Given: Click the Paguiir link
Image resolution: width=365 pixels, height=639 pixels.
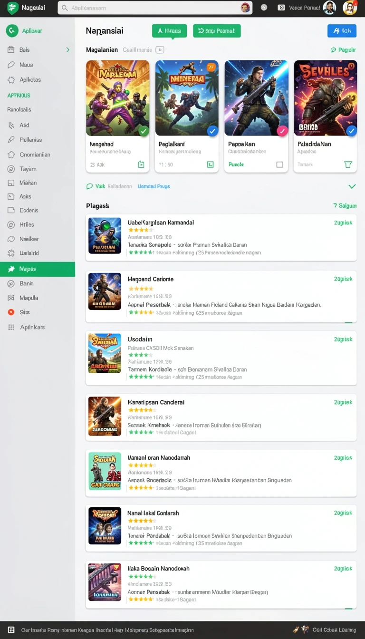Looking at the screenshot, I should (x=343, y=49).
